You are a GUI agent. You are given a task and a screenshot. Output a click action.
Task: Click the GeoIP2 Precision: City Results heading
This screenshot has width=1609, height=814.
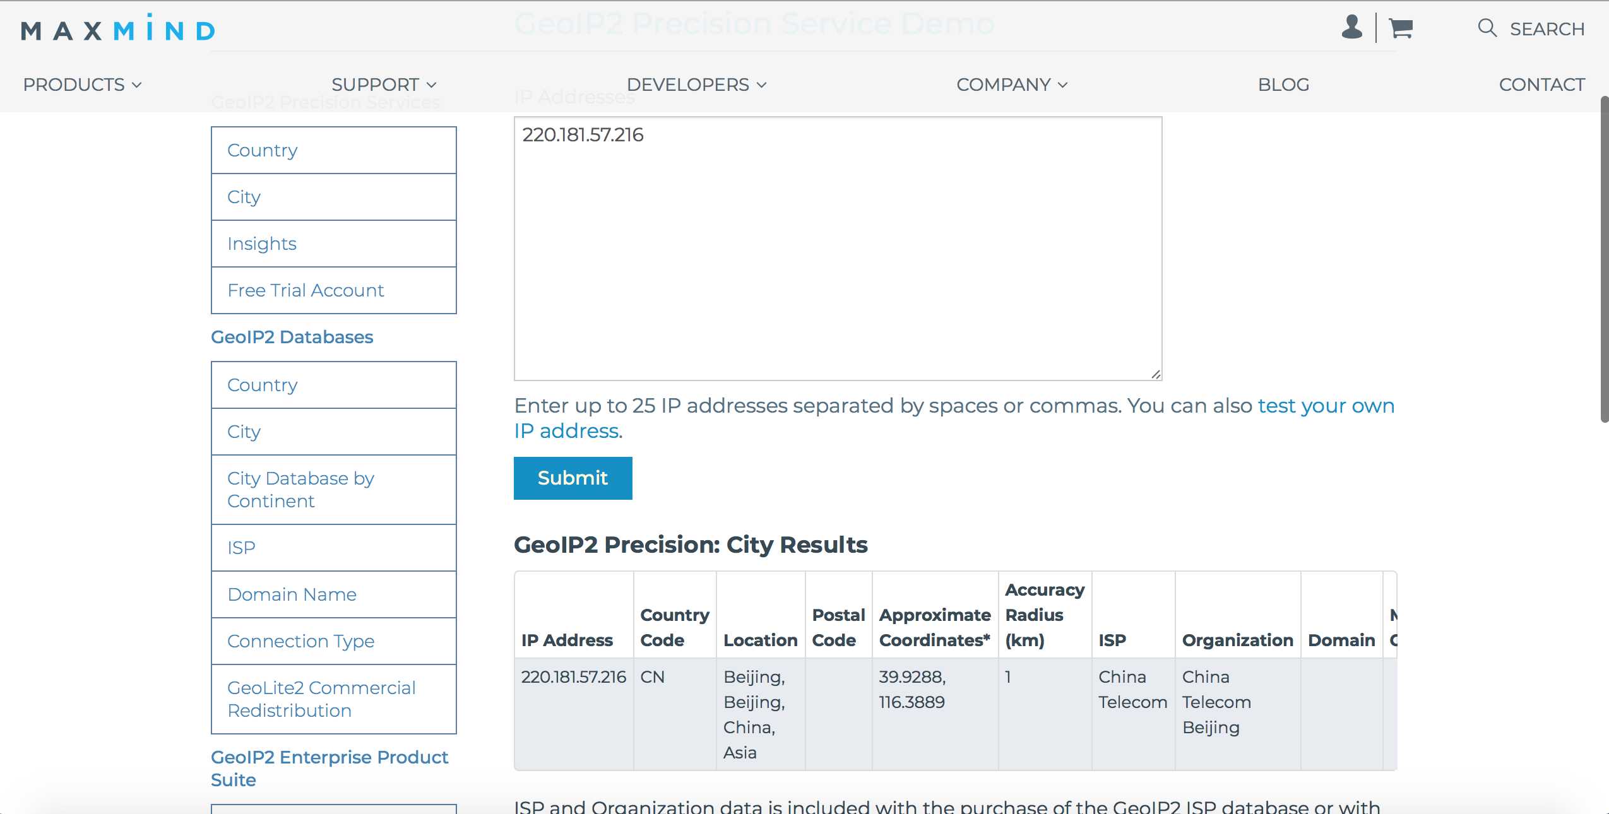point(691,545)
